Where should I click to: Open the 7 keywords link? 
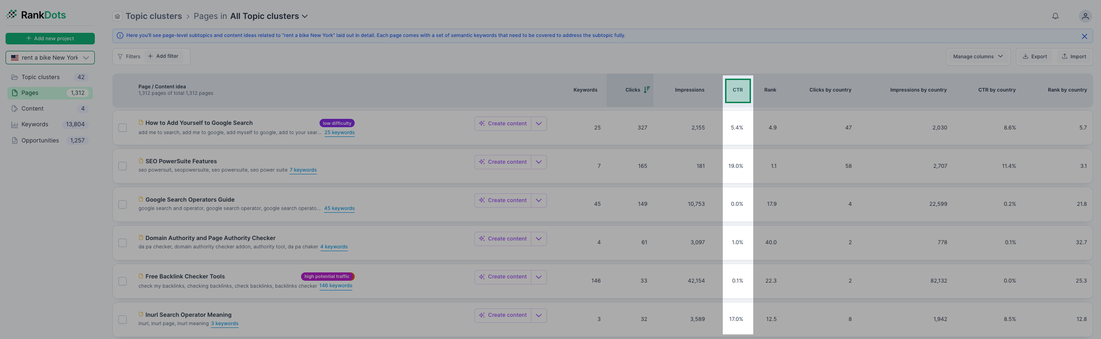point(303,170)
